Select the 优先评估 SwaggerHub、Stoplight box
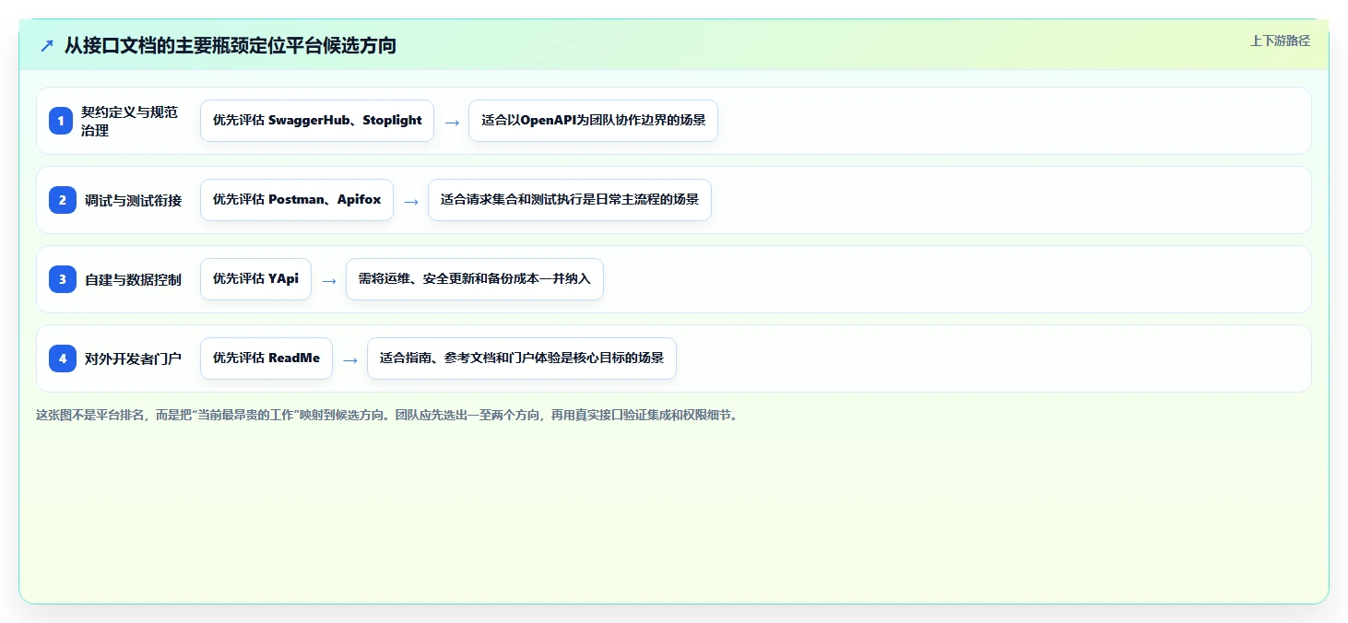Viewport: 1348px width, 623px height. click(317, 121)
